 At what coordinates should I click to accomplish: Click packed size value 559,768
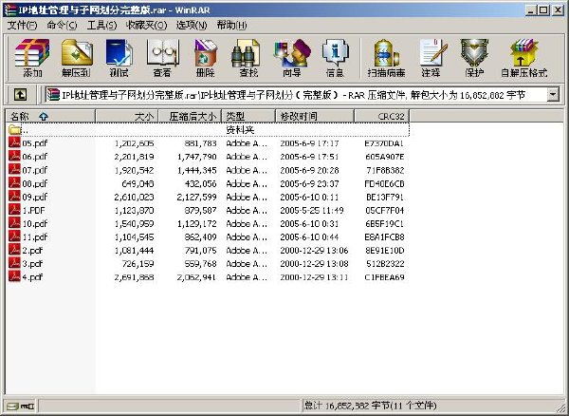[x=200, y=264]
